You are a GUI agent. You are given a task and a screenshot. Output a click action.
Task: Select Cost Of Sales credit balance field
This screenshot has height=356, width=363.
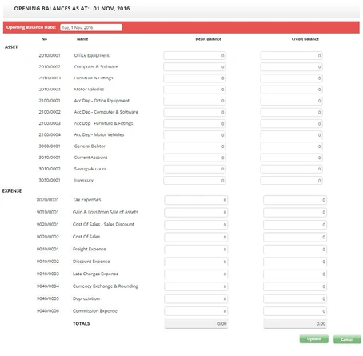[295, 237]
